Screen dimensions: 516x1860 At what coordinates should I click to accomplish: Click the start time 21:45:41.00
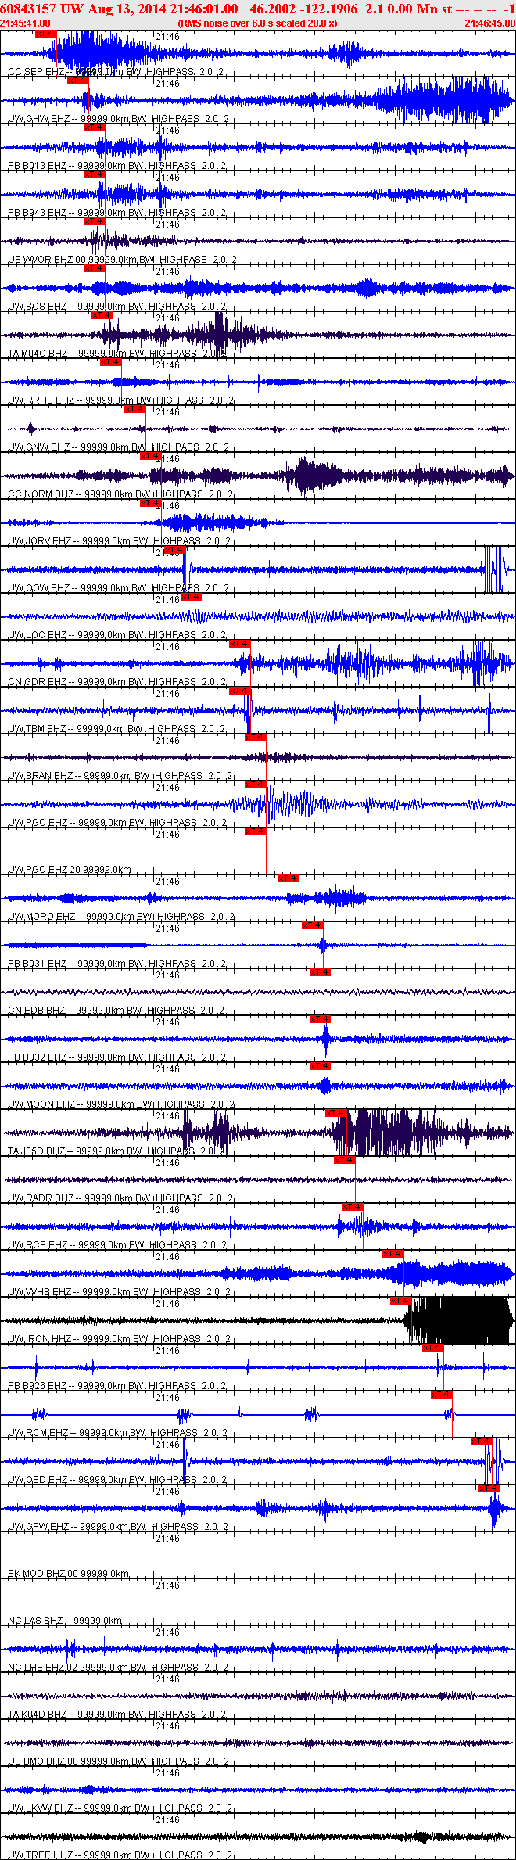tap(25, 23)
